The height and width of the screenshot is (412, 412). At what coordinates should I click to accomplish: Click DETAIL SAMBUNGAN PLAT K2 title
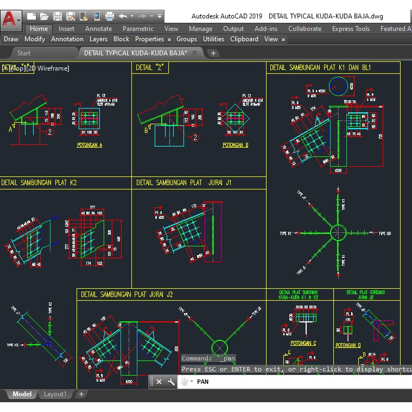point(39,182)
